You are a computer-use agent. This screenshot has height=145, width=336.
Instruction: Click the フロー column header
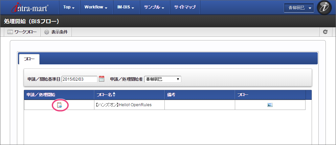270,95
